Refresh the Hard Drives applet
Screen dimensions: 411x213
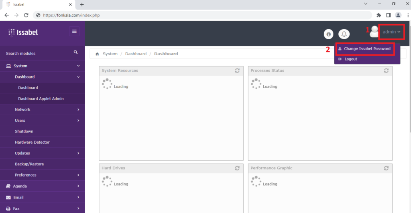pyautogui.click(x=237, y=168)
